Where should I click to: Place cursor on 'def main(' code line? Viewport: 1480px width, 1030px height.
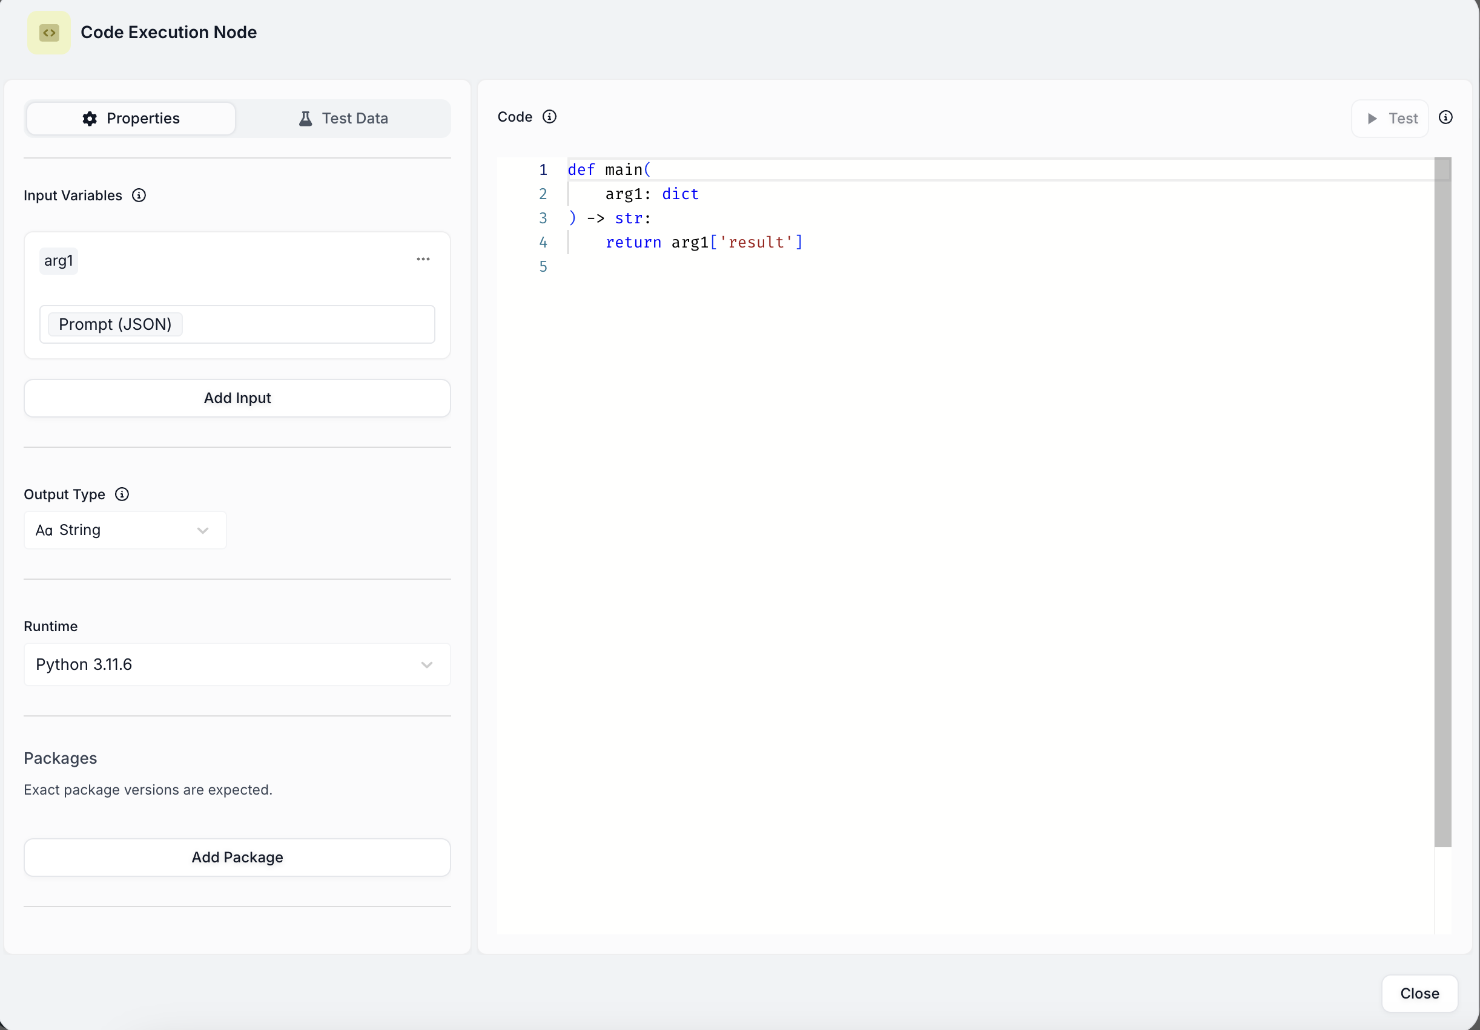(609, 169)
